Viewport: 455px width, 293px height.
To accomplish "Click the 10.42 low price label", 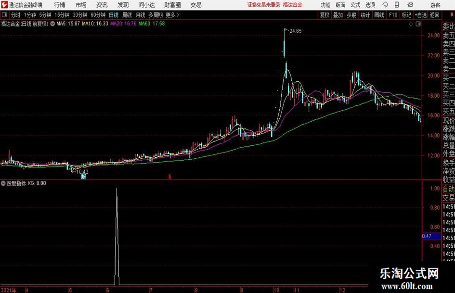I will (x=82, y=171).
